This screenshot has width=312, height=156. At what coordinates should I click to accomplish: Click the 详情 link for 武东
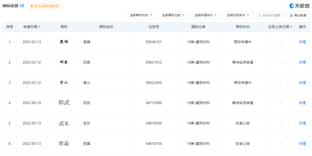point(302,123)
